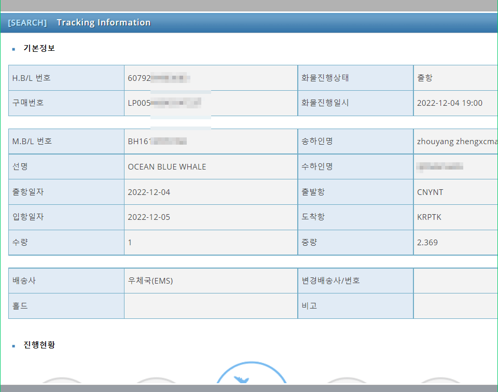
Task: Click the 비고 label cell
Action: click(x=355, y=306)
